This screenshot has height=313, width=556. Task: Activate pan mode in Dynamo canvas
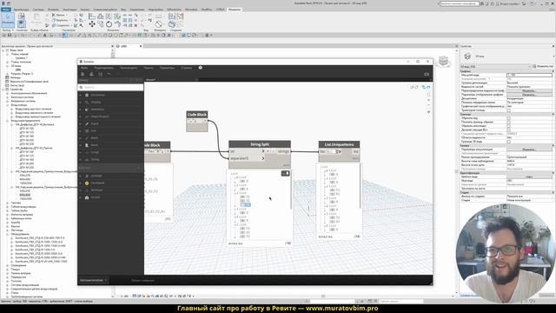pos(428,112)
